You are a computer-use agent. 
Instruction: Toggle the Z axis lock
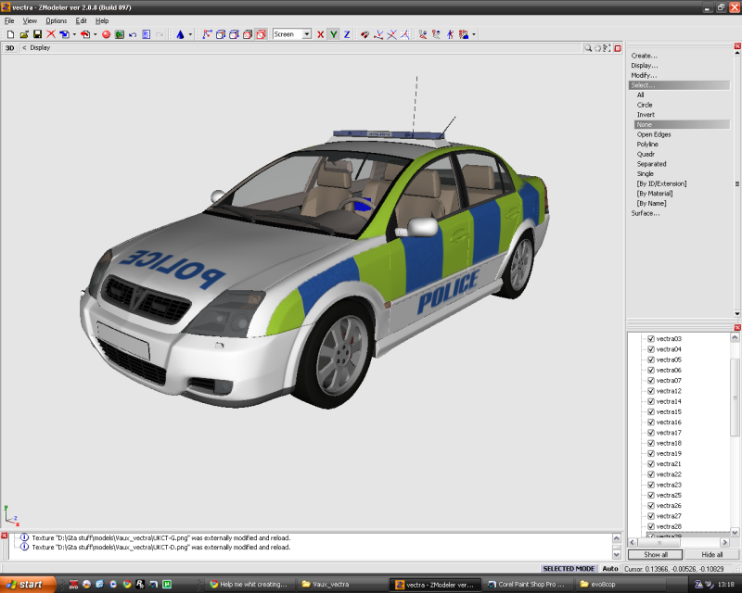[x=347, y=34]
